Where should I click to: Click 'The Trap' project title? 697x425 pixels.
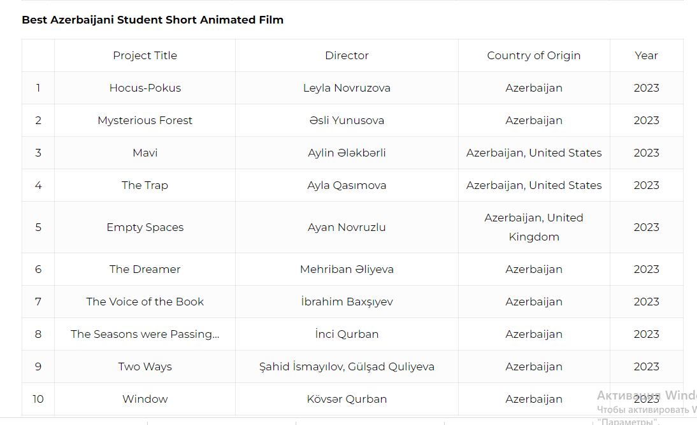[145, 185]
